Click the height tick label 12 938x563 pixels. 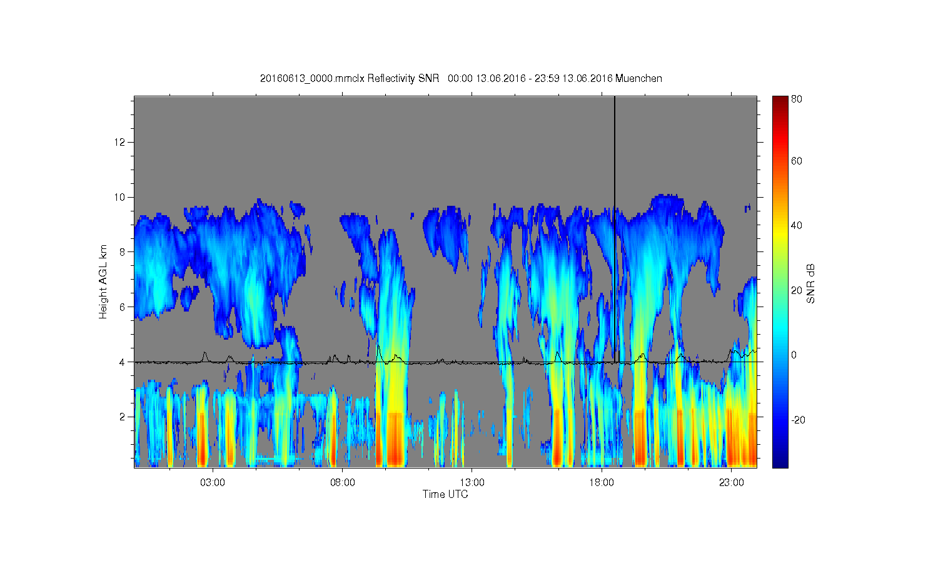[x=120, y=142]
